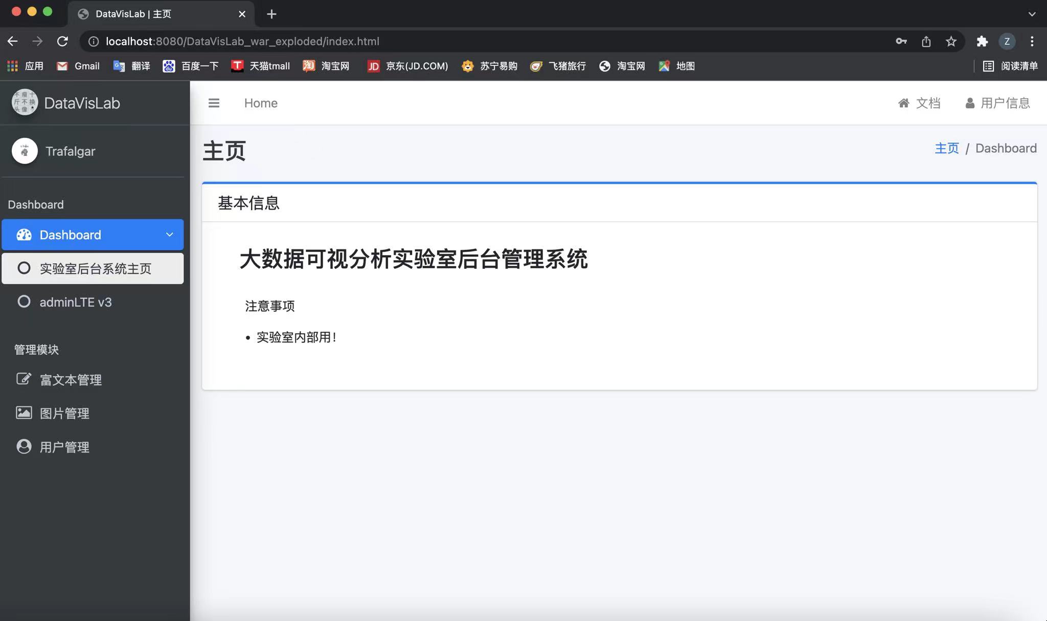Screen dimensions: 1047x621
Task: Open 用户管理 in the sidebar
Action: click(65, 447)
